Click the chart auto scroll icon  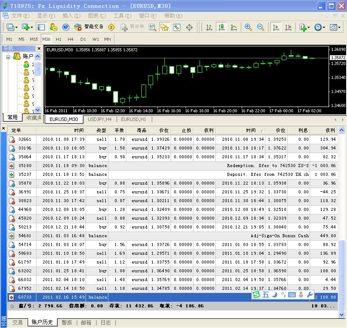(x=276, y=27)
